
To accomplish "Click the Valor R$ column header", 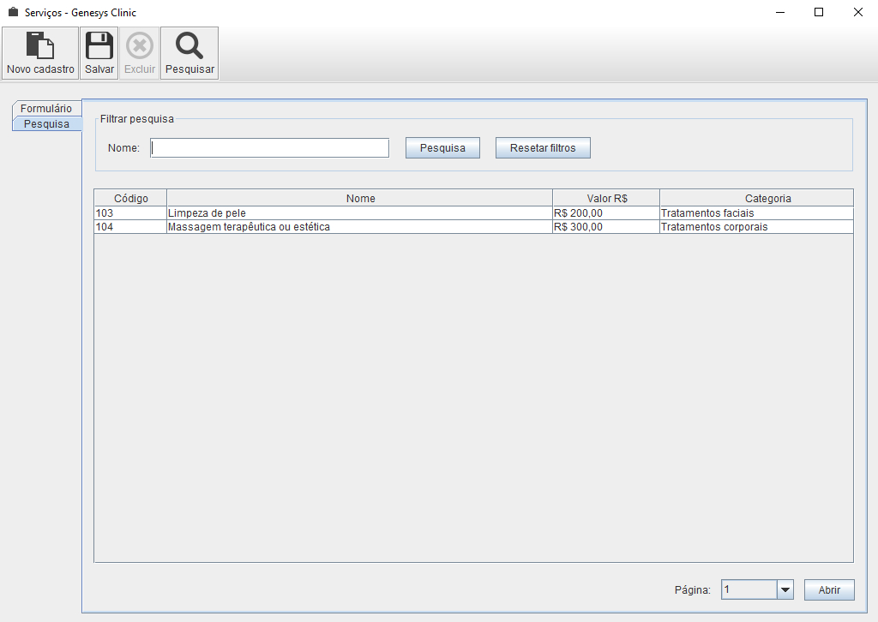I will coord(606,198).
